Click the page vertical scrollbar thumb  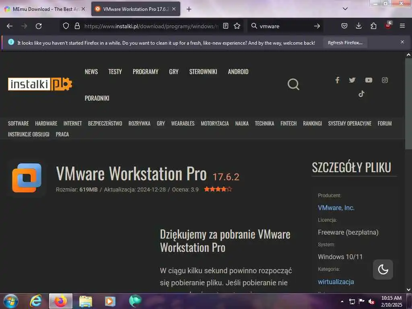[408, 104]
